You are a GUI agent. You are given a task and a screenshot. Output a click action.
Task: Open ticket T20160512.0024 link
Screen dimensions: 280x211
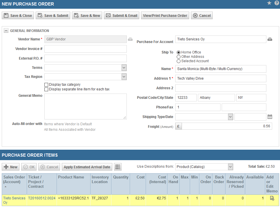point(41,198)
